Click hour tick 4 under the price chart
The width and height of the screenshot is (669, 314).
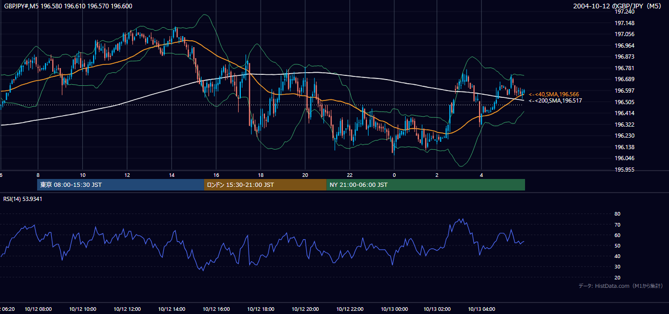(x=481, y=175)
